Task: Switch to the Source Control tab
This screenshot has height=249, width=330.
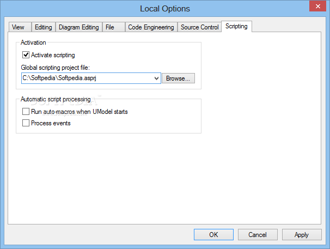Action: (199, 27)
